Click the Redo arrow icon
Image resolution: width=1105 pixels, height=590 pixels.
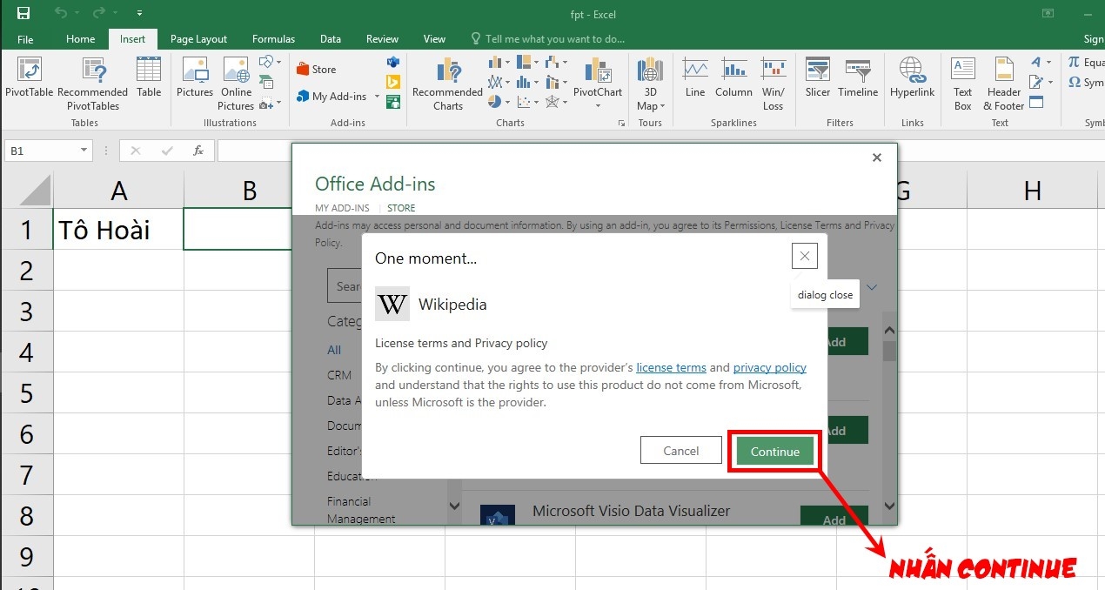[x=98, y=13]
